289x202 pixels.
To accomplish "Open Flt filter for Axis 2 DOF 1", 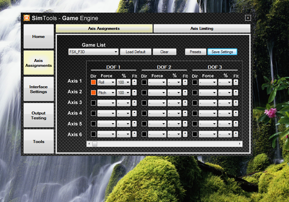I will (x=135, y=93).
